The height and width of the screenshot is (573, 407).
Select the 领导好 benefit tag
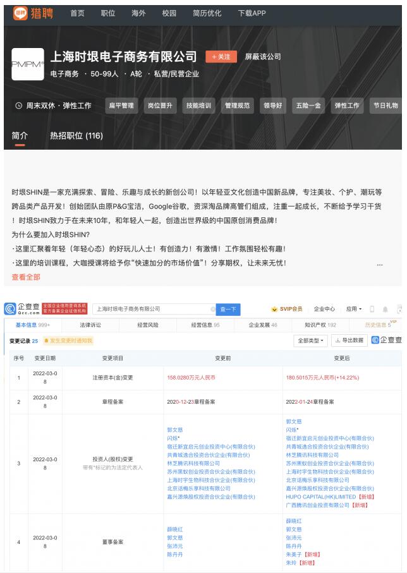coord(273,106)
